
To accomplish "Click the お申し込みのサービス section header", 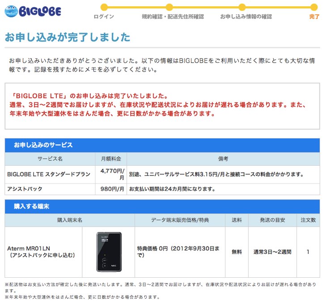I will (162, 145).
